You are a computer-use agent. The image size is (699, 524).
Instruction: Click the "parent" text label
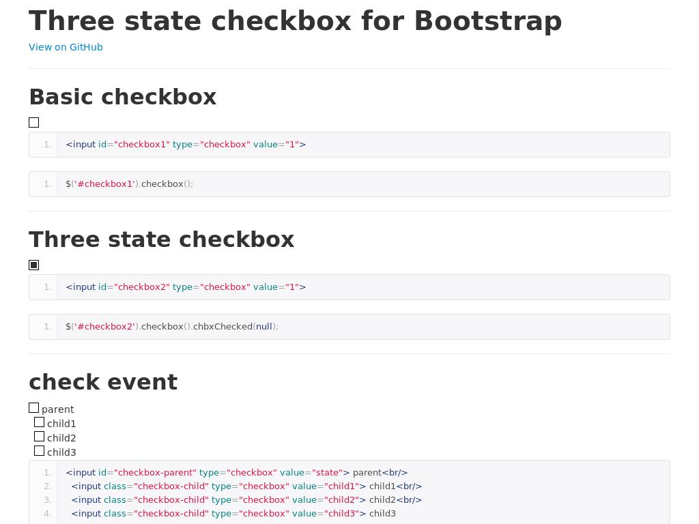58,409
